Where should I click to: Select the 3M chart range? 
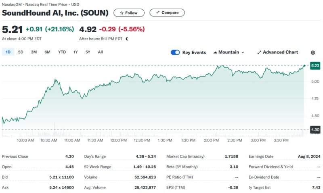(x=34, y=52)
